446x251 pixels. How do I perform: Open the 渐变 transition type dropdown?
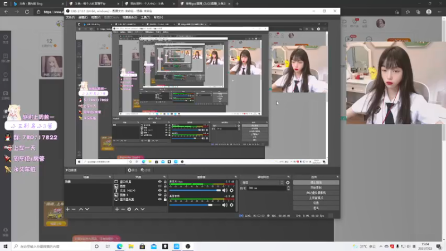(262, 183)
